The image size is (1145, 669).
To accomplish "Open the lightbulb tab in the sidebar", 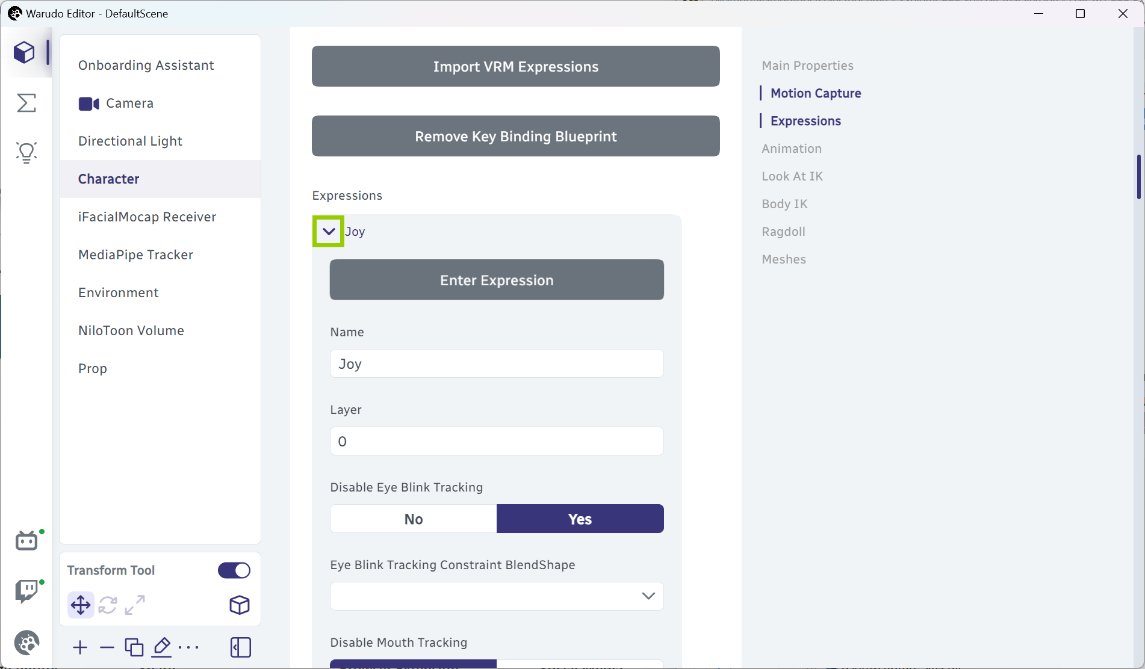I will pyautogui.click(x=26, y=153).
